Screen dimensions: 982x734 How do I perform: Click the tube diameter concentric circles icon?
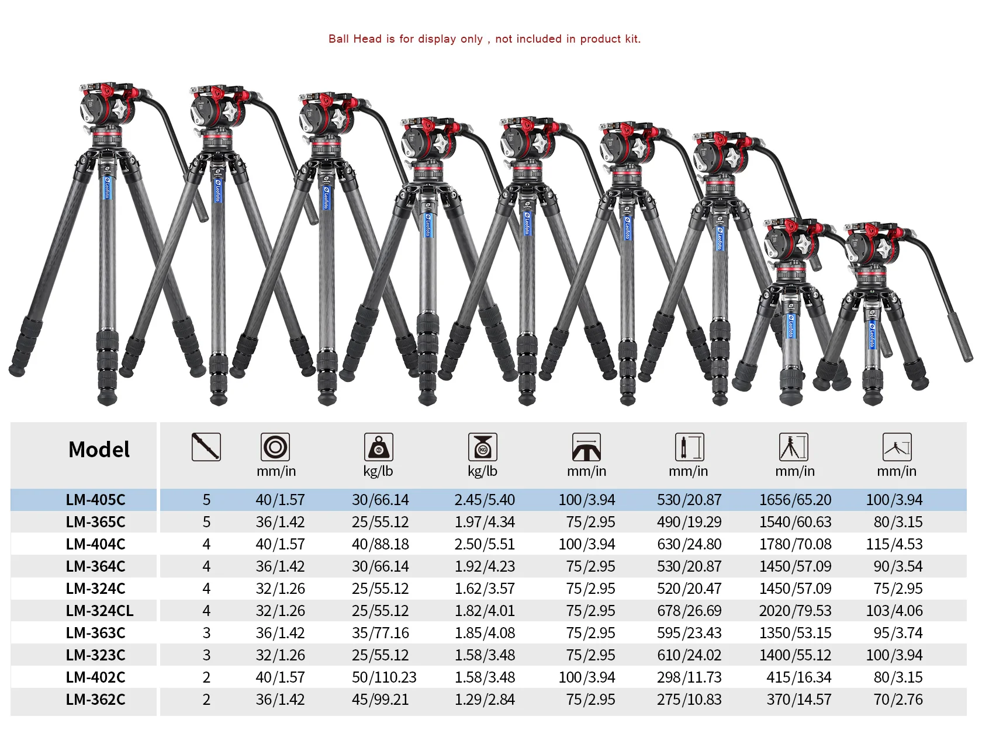pos(275,447)
